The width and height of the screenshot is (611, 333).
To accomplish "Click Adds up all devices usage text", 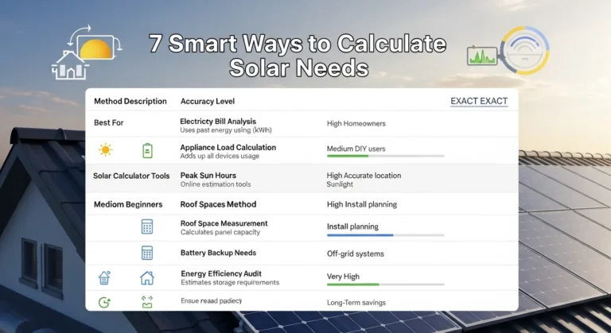I will [x=220, y=156].
